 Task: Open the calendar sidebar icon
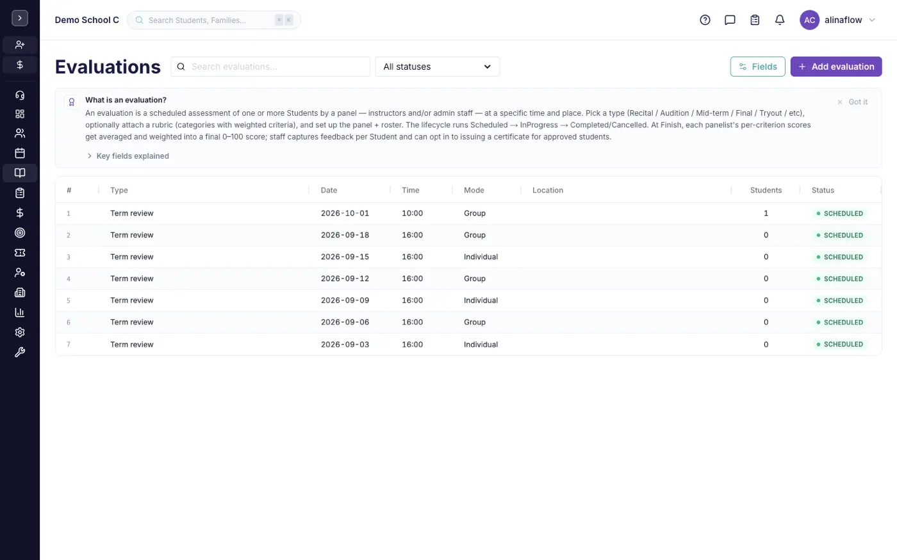[20, 153]
